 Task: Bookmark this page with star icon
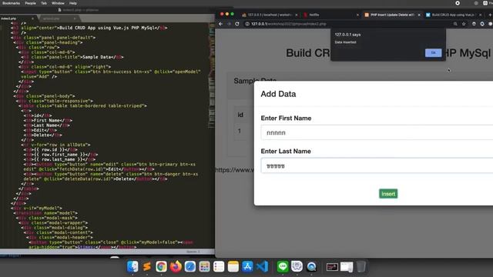[464, 24]
